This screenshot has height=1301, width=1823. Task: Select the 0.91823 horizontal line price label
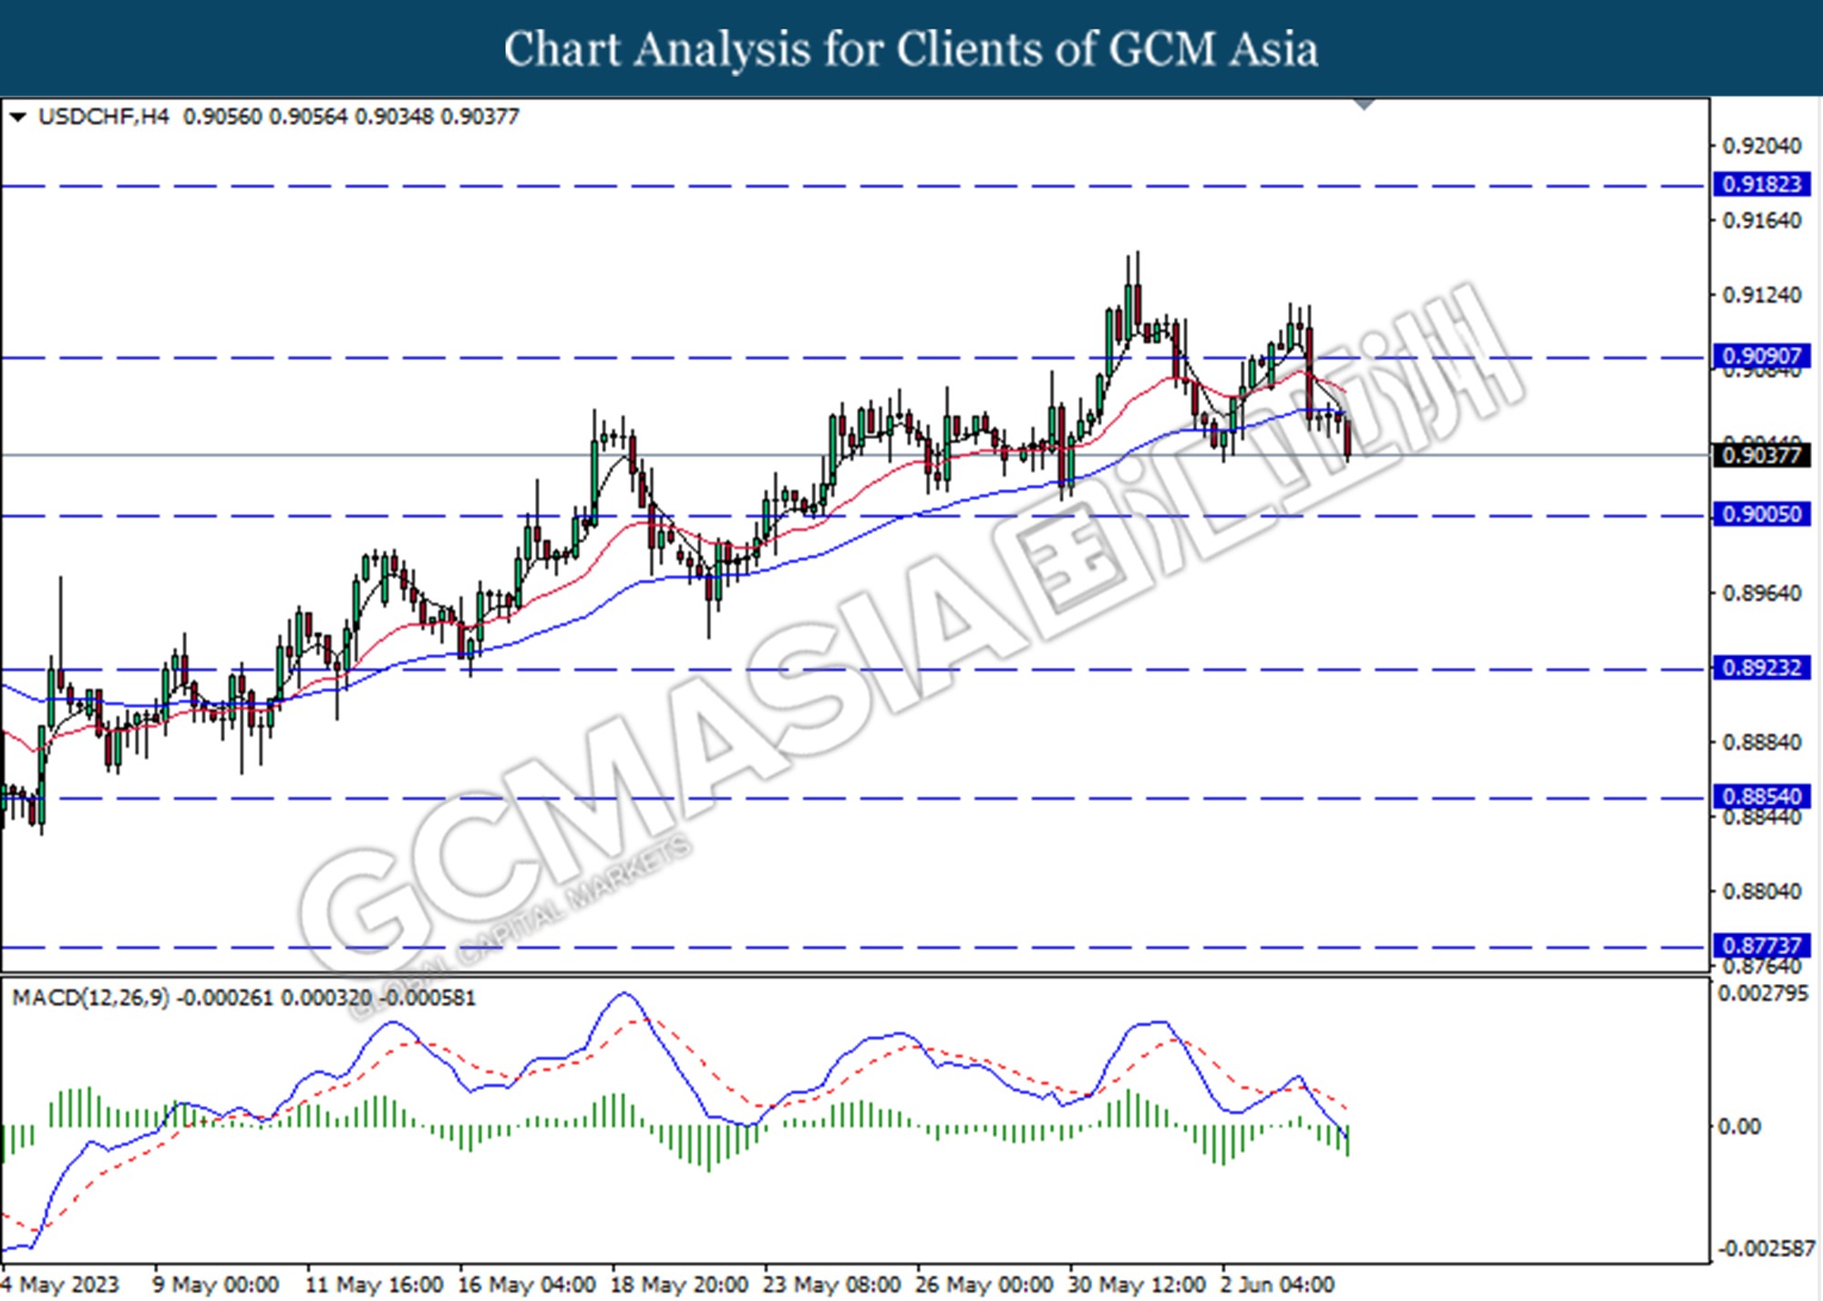coord(1761,185)
